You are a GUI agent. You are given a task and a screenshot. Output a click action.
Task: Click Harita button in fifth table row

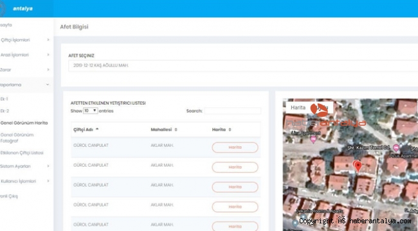pyautogui.click(x=235, y=227)
